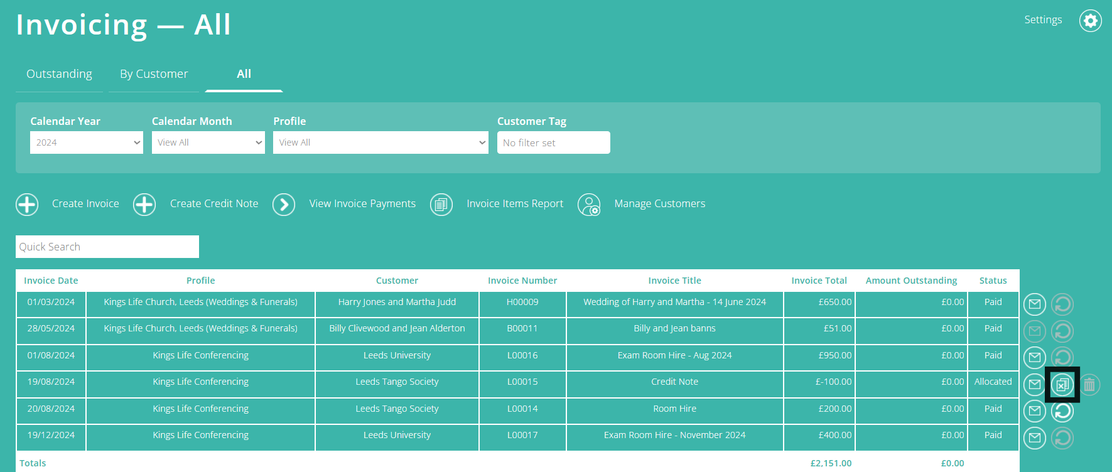The height and width of the screenshot is (472, 1112).
Task: Click the Create Invoice plus icon
Action: tap(27, 205)
